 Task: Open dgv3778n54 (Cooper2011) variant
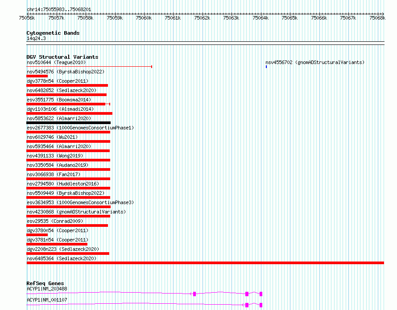(58, 81)
